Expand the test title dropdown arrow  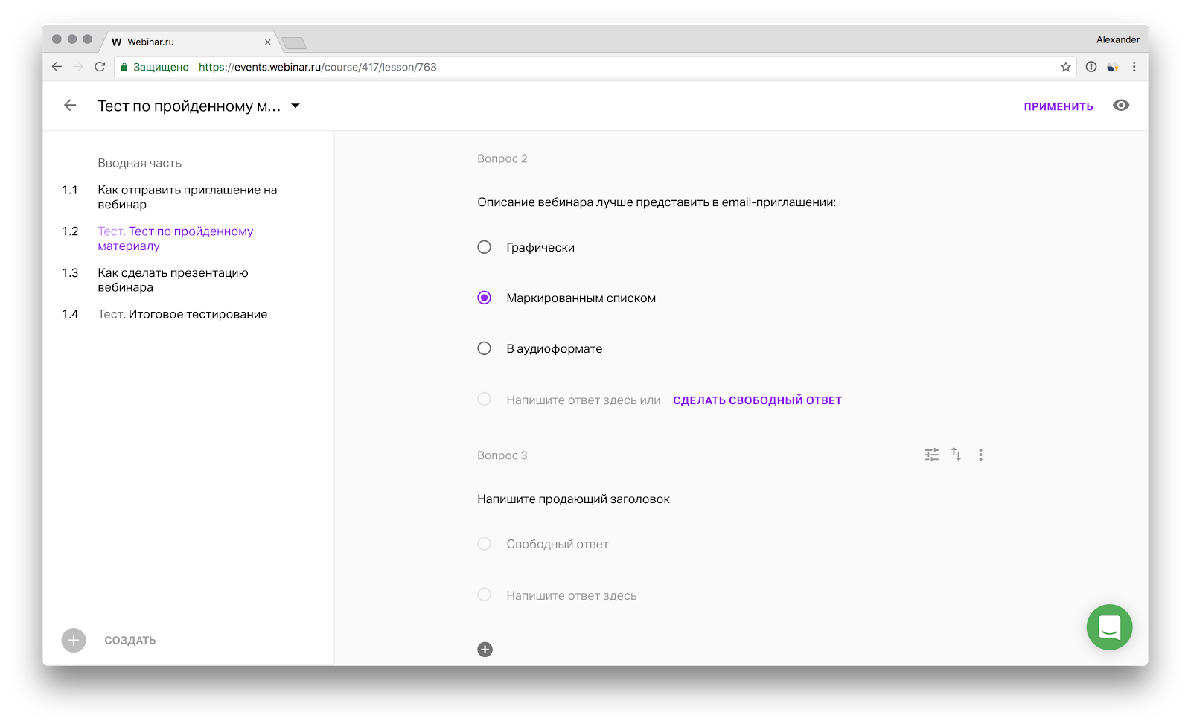[296, 106]
